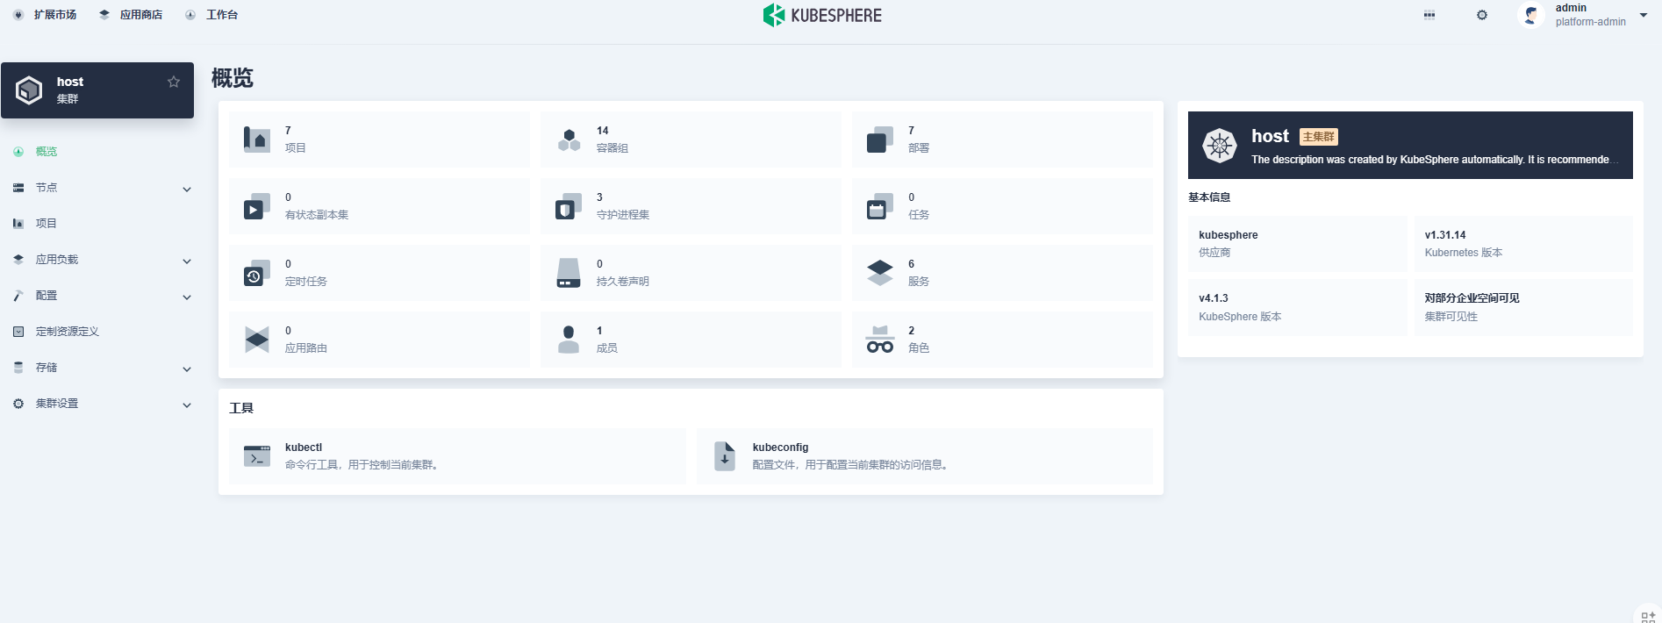Viewport: 1662px width, 623px height.
Task: Click the 节点 sidebar icon
Action: 18,188
